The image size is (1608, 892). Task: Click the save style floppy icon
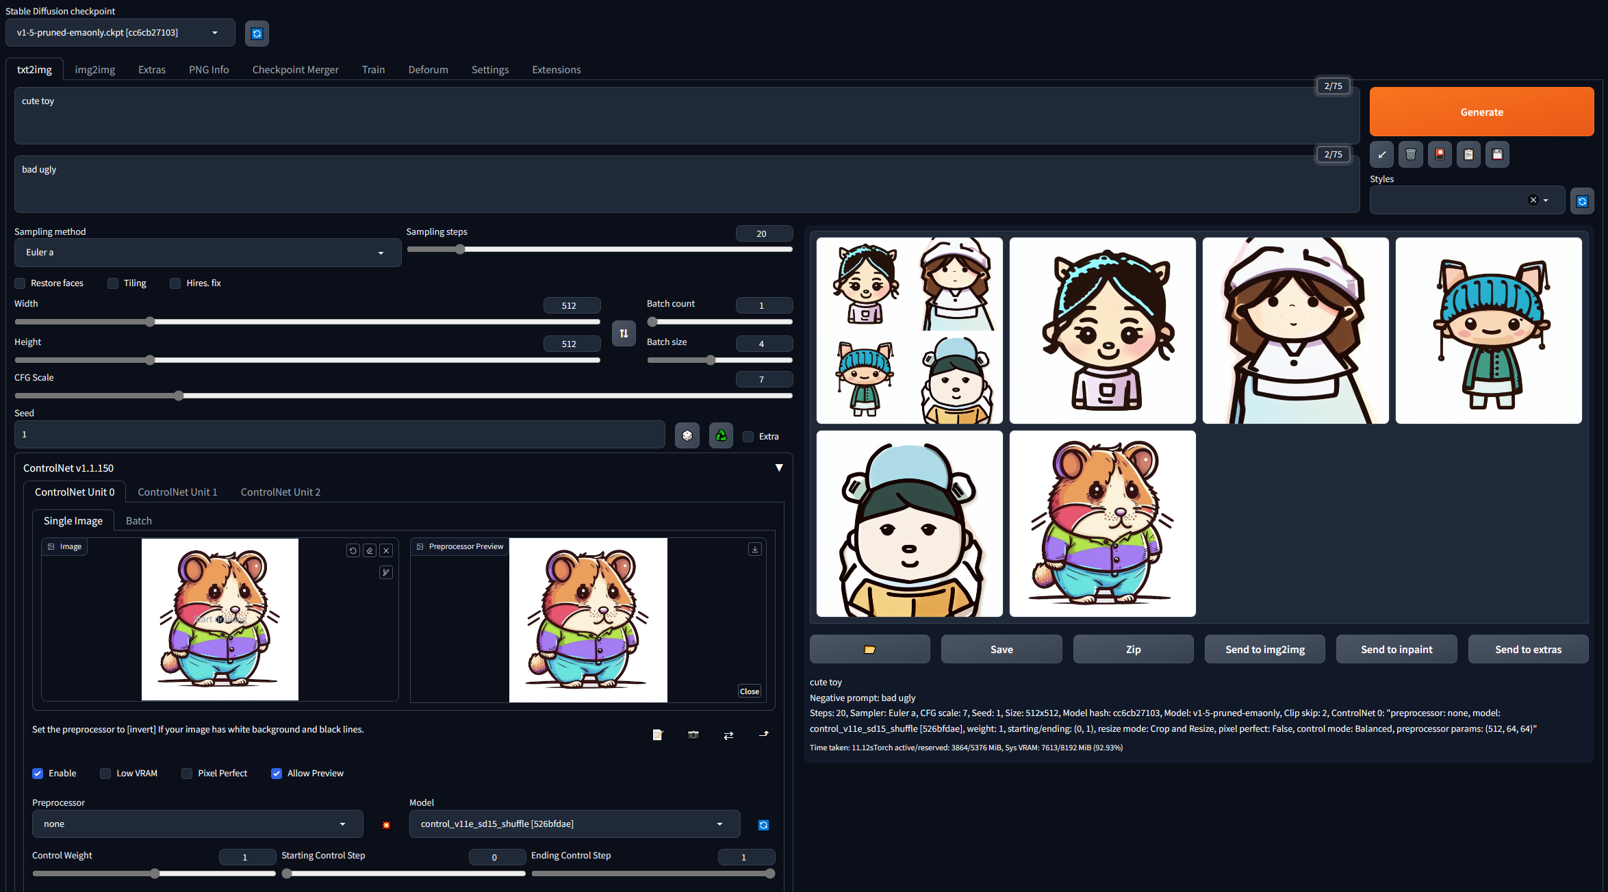[x=1497, y=155]
